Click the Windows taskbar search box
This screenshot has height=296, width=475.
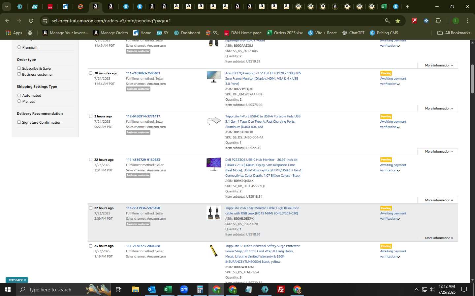click(x=63, y=289)
